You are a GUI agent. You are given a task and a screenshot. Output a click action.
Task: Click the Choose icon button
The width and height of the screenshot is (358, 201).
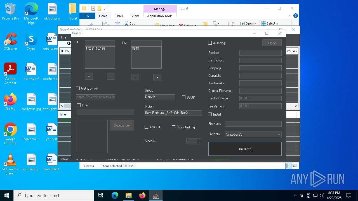point(122,126)
